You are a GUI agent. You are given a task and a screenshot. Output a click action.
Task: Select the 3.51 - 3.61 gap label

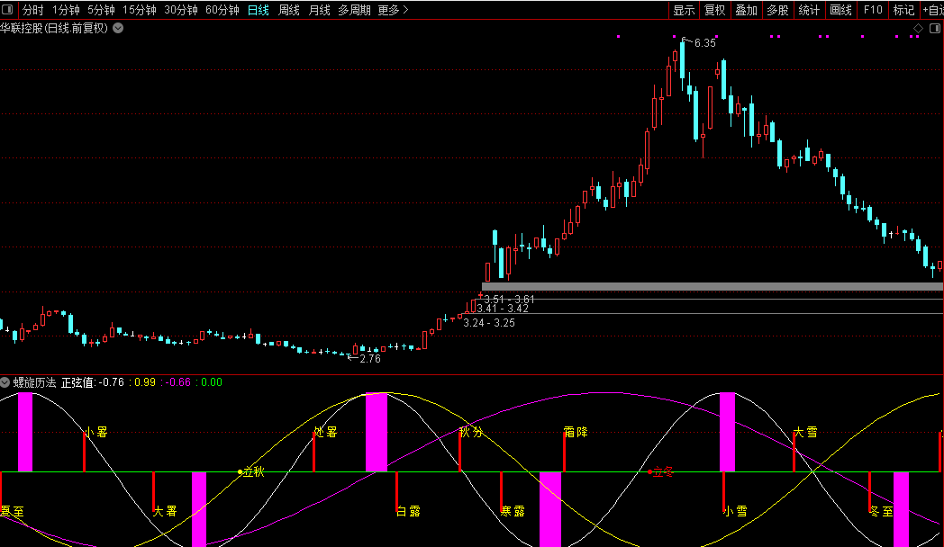tap(509, 300)
